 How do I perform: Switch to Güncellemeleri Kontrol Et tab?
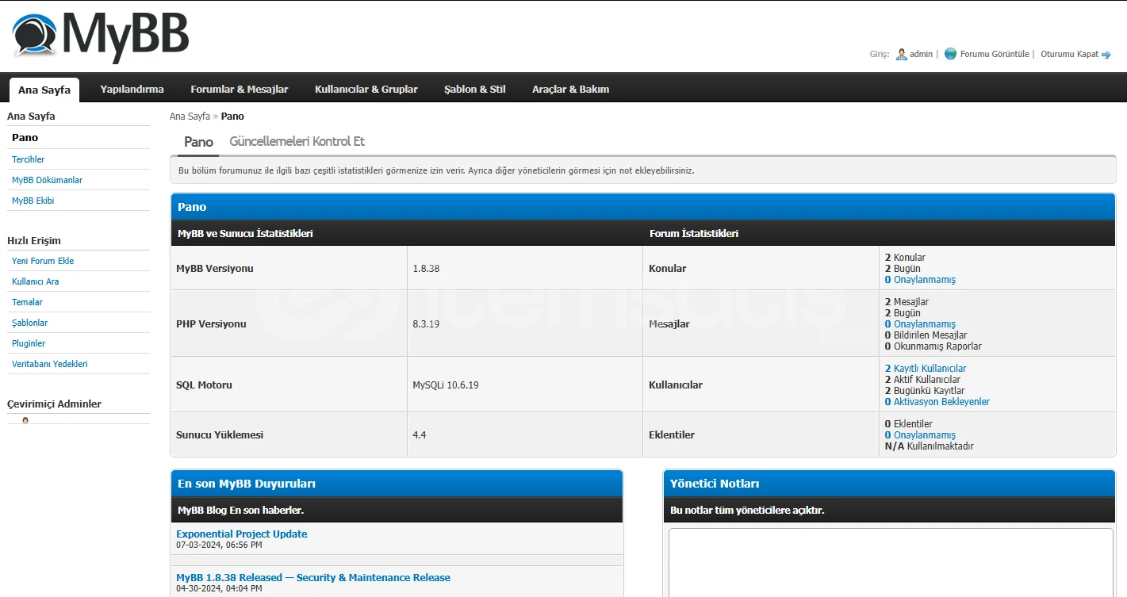tap(297, 142)
